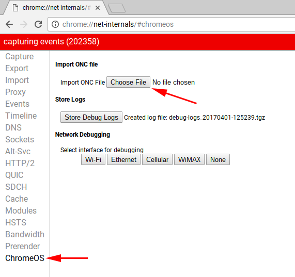Show the Proxy section

pos(15,92)
